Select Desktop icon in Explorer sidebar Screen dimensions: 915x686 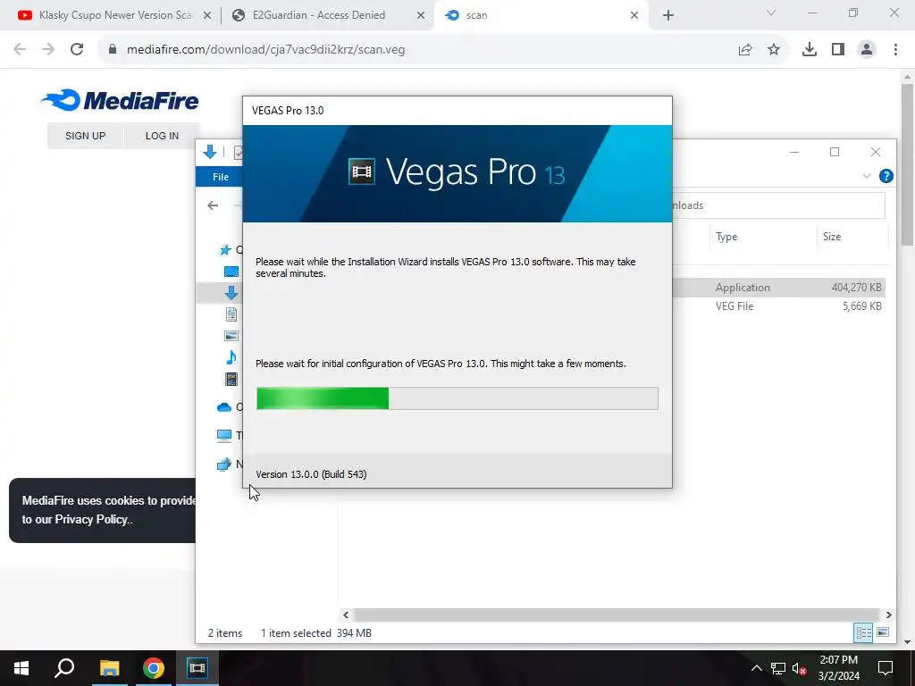tap(231, 272)
